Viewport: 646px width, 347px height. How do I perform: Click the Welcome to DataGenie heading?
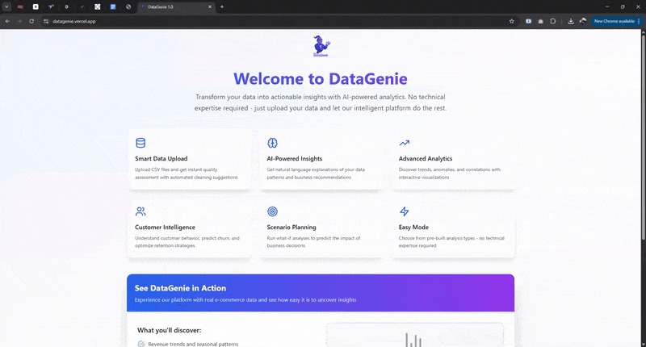coord(321,78)
